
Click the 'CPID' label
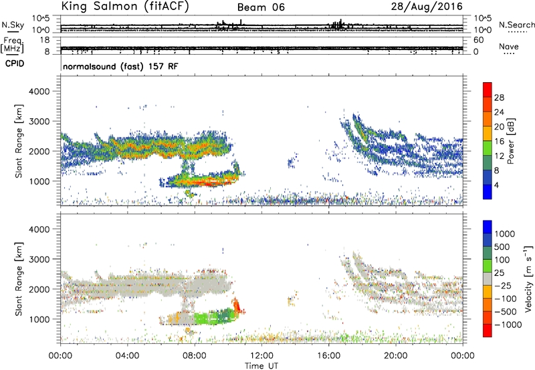15,63
